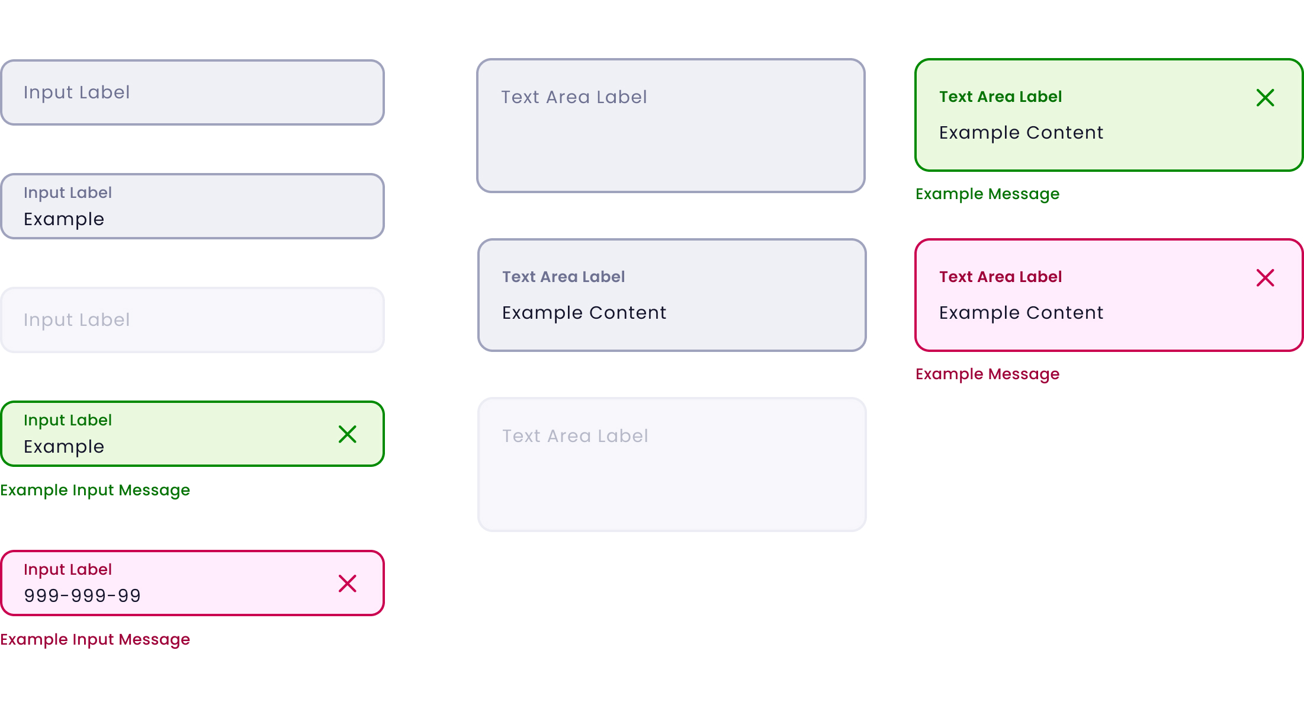Clear the green validated input with its X icon
The width and height of the screenshot is (1304, 711).
click(348, 434)
